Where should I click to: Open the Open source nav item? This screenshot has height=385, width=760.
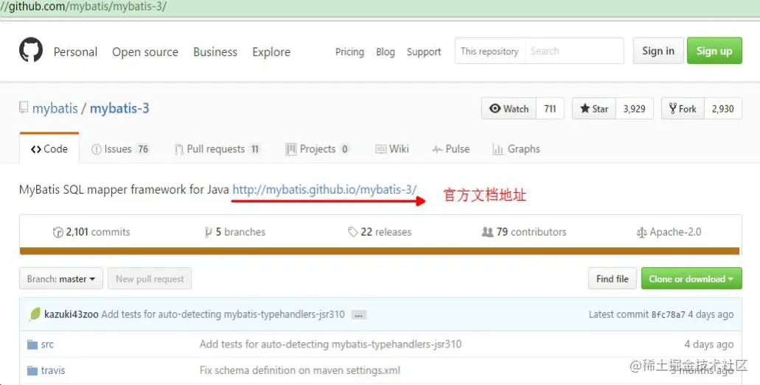tap(145, 52)
